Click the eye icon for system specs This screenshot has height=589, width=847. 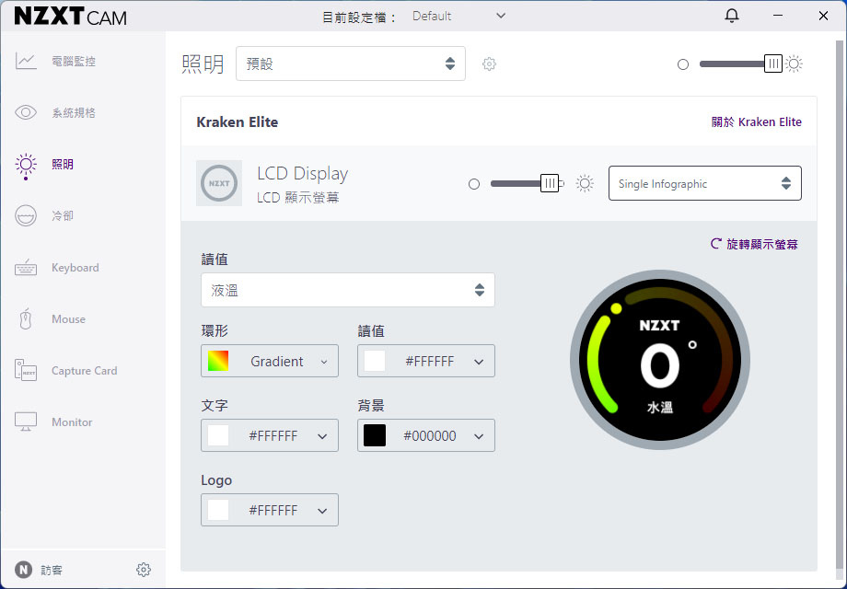[26, 112]
